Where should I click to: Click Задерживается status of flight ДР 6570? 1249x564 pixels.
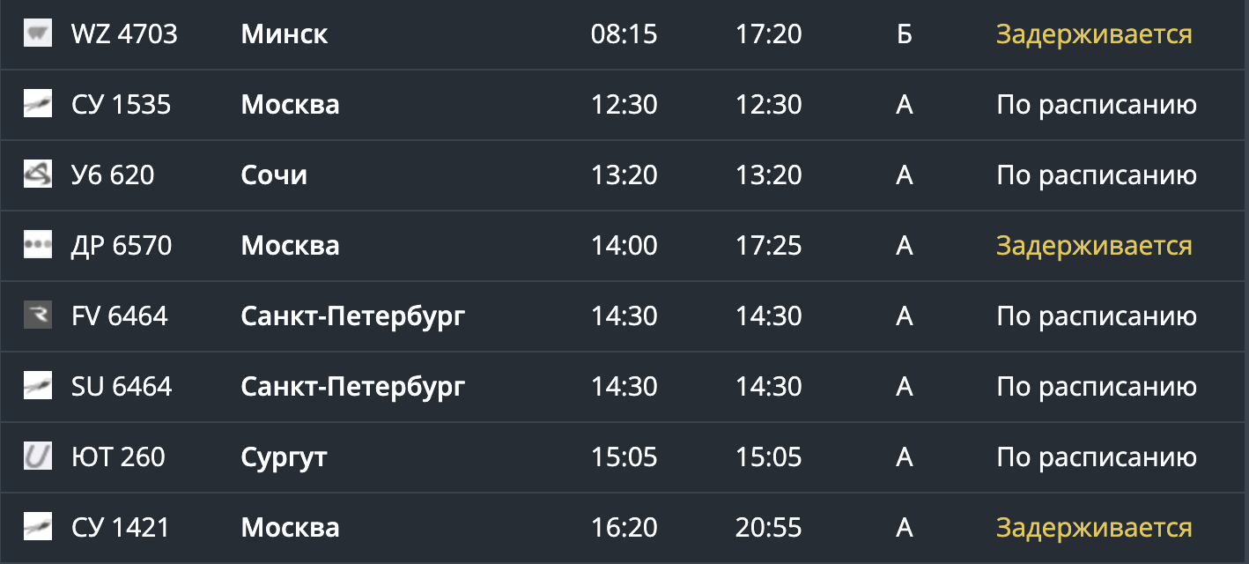tap(1094, 247)
